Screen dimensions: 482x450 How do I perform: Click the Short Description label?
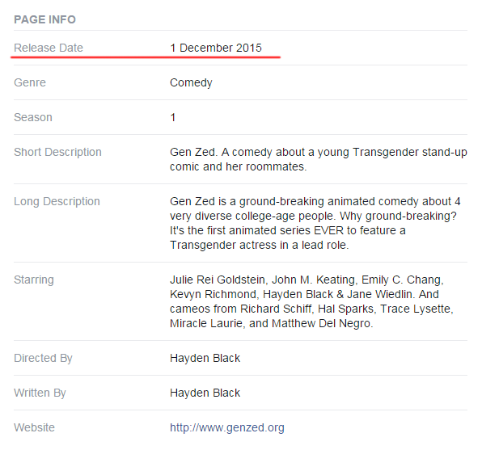57,153
